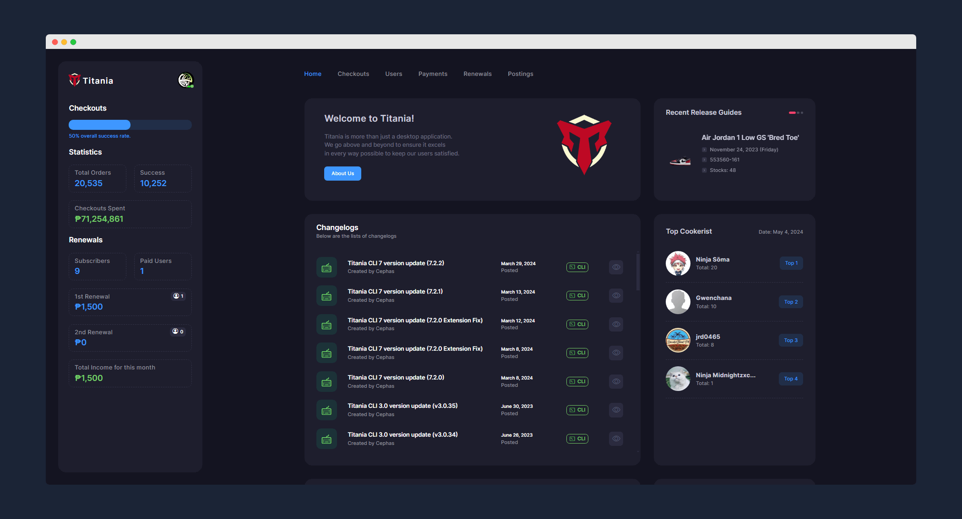View changelog for v3.0.35 update
The width and height of the screenshot is (962, 519).
[616, 410]
